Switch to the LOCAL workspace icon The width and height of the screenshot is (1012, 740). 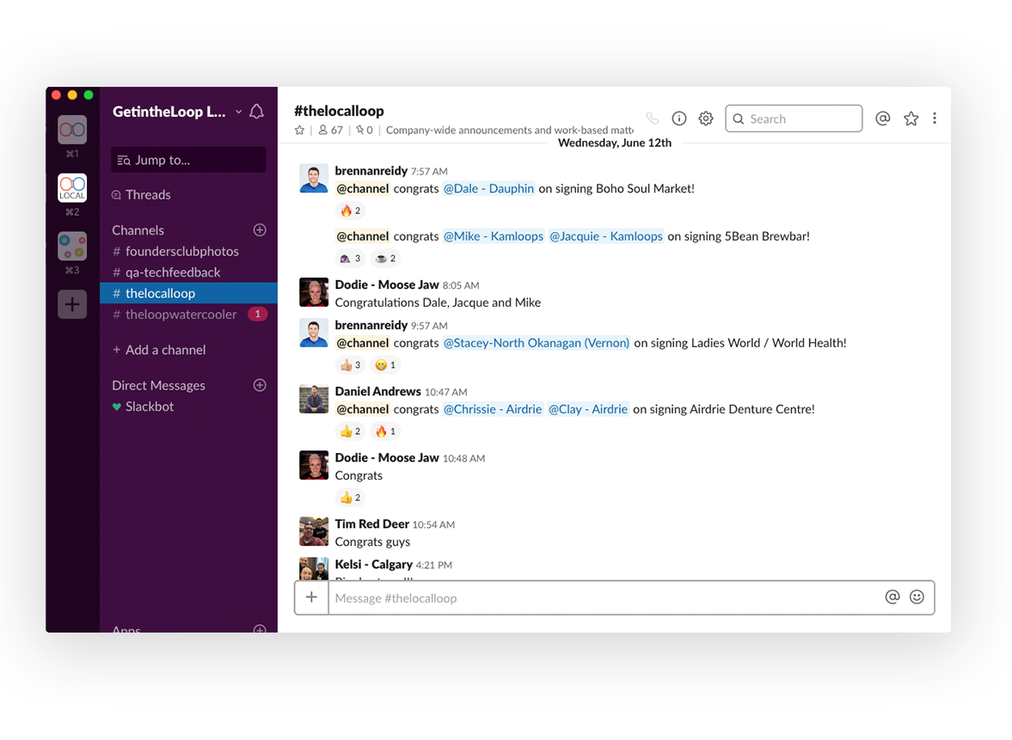click(x=72, y=187)
